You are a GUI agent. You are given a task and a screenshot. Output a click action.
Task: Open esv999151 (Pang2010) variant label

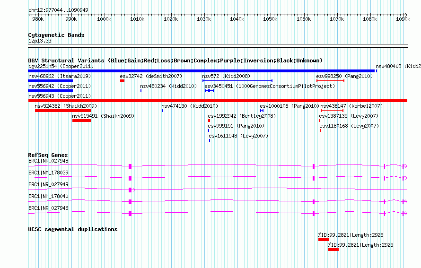236,126
